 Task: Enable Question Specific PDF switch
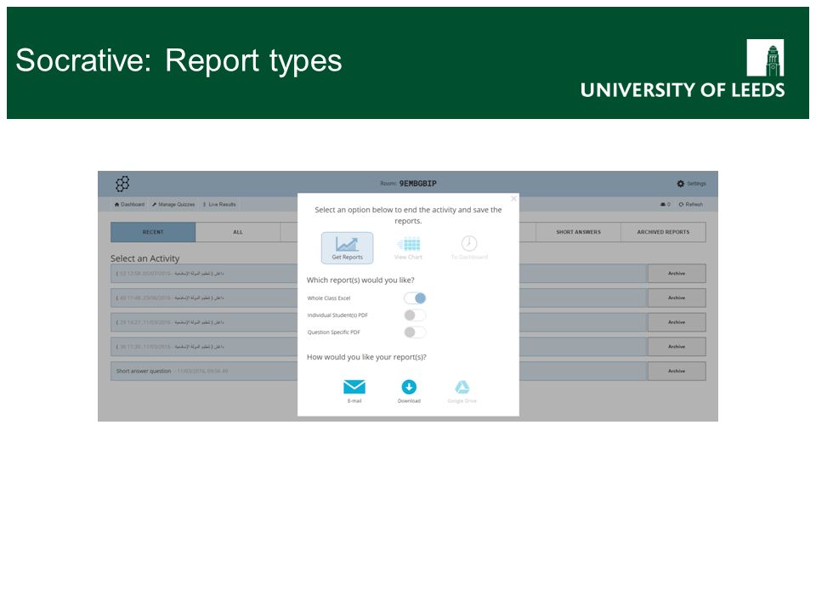point(415,332)
